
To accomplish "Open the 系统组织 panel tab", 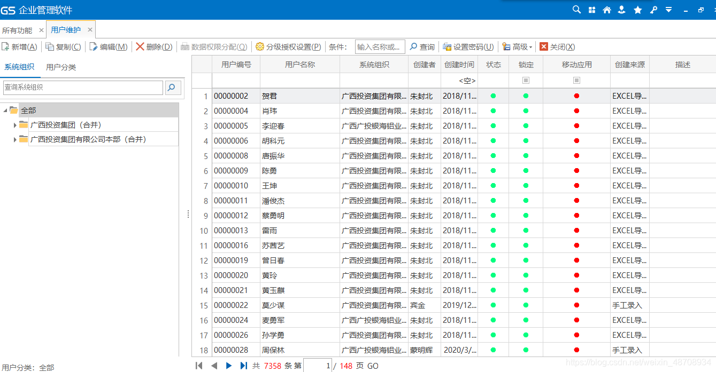I will click(19, 67).
